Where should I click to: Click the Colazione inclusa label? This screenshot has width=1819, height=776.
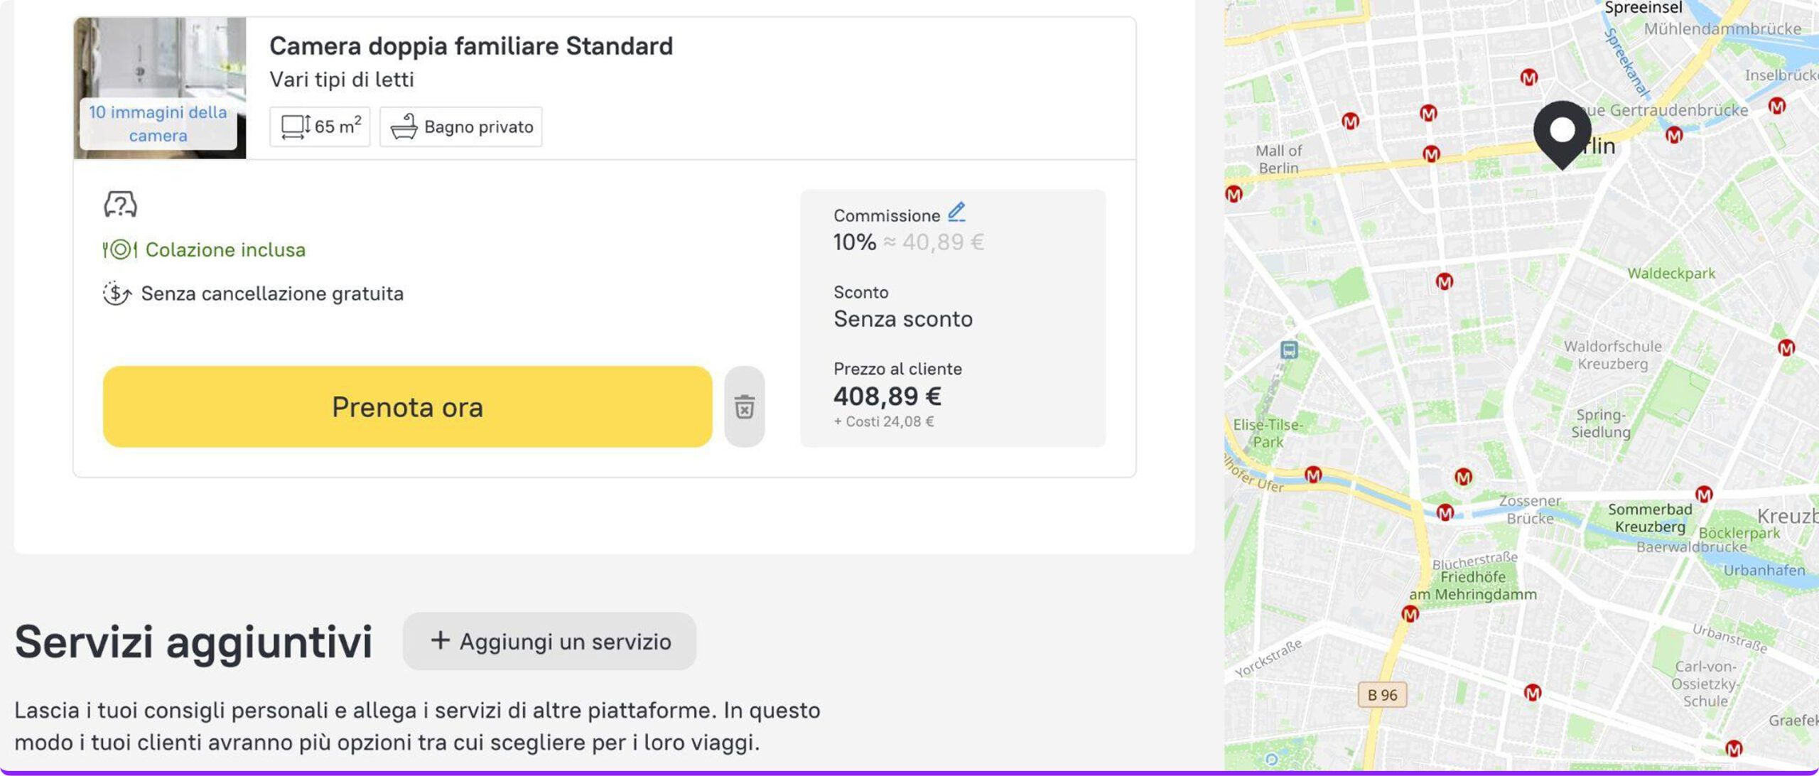click(225, 249)
